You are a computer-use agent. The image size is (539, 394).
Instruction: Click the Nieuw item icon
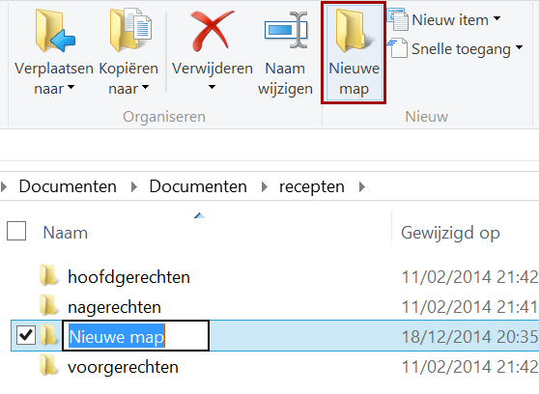pyautogui.click(x=398, y=20)
